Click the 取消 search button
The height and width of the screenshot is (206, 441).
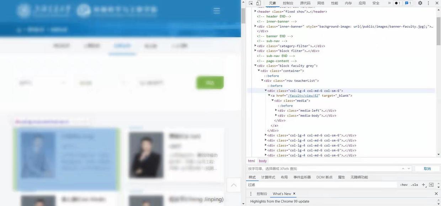point(427,169)
